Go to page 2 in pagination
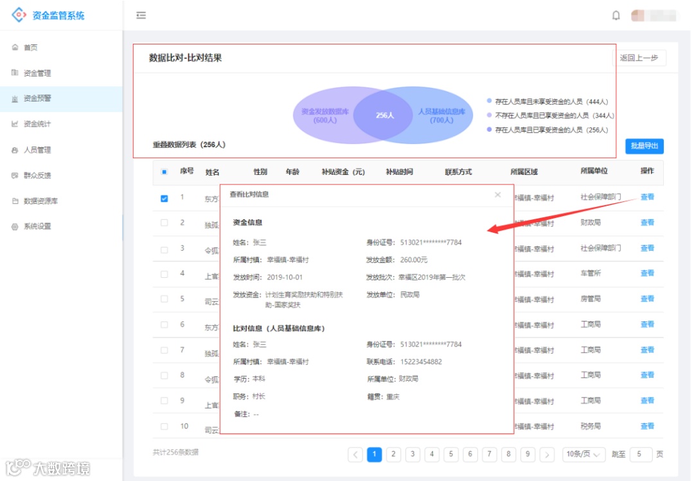 (393, 455)
